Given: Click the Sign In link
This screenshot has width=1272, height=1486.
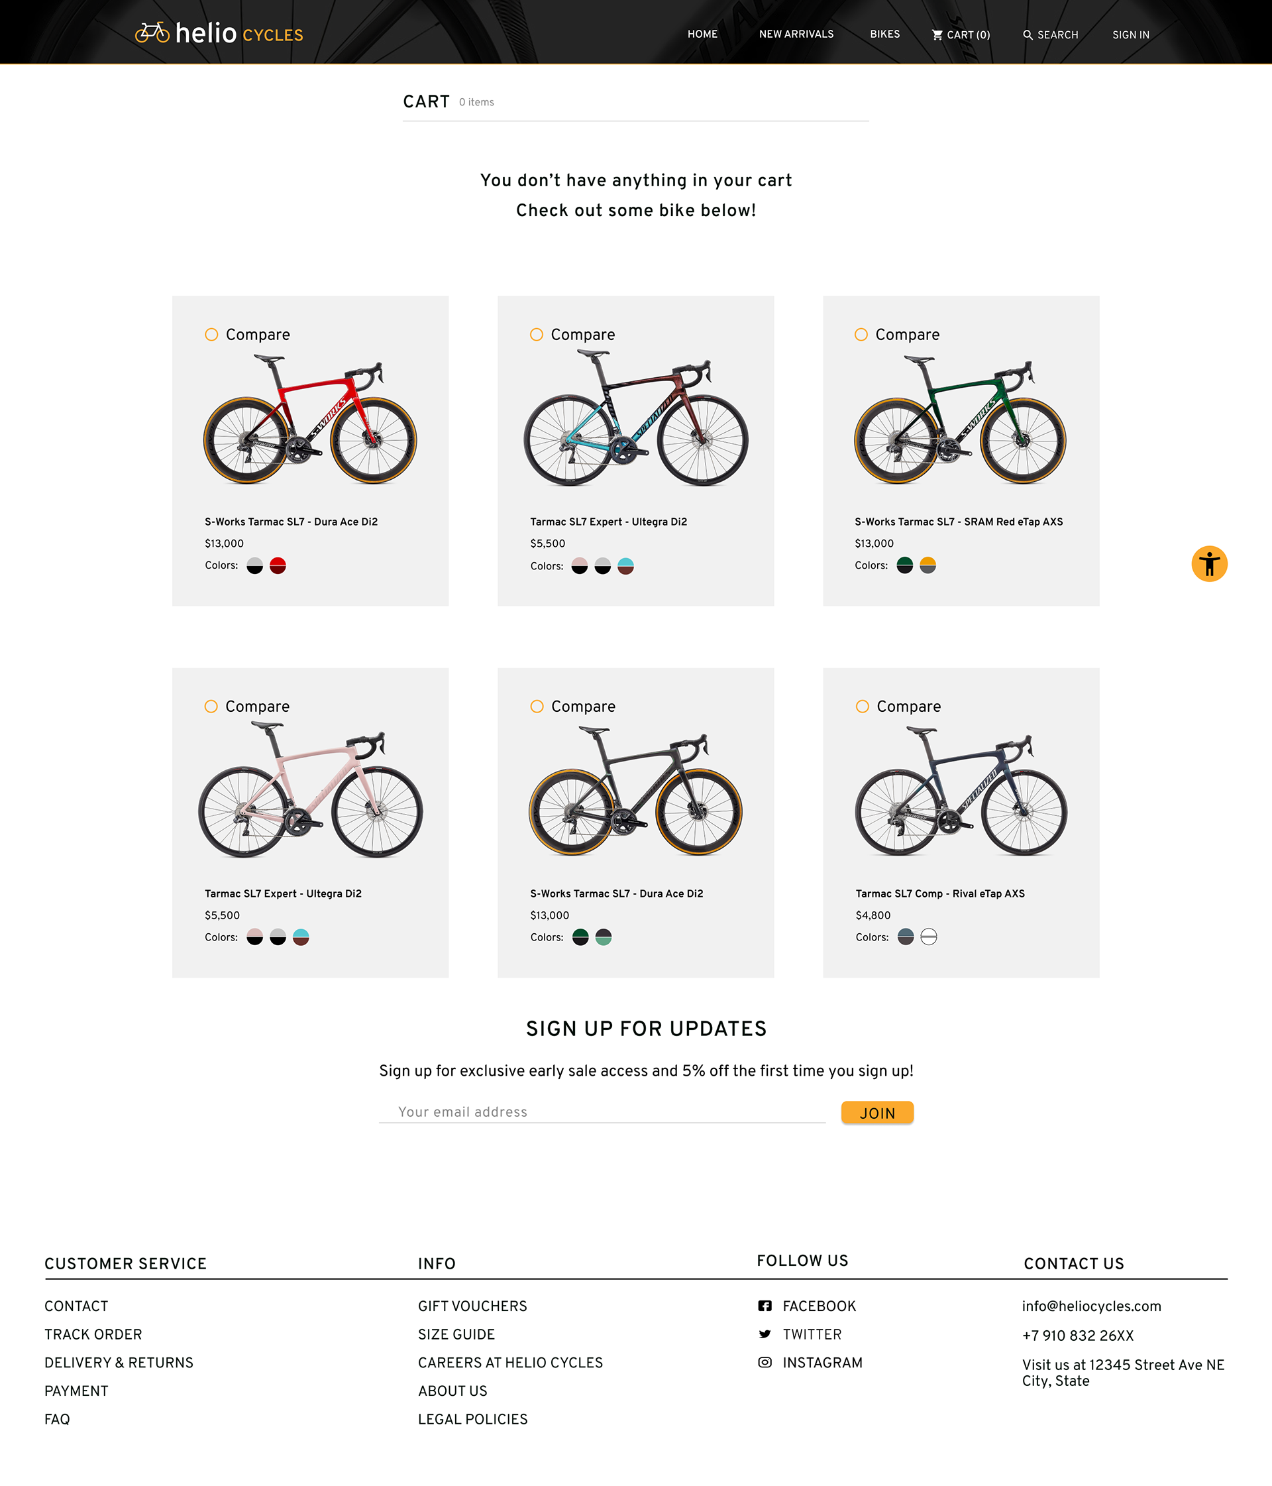Looking at the screenshot, I should (x=1131, y=35).
